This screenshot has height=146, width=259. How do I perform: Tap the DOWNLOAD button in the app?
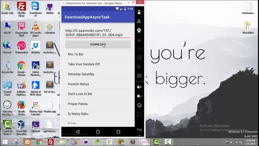(98, 44)
